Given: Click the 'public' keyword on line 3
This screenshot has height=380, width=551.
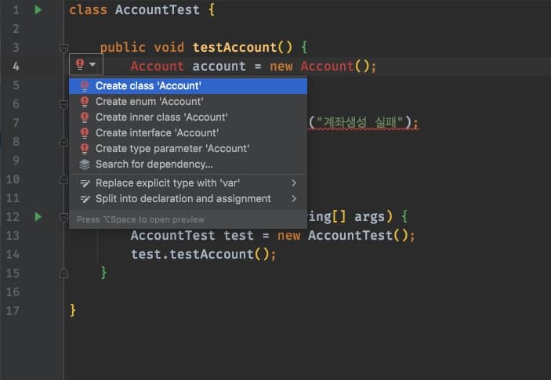Looking at the screenshot, I should tap(122, 48).
